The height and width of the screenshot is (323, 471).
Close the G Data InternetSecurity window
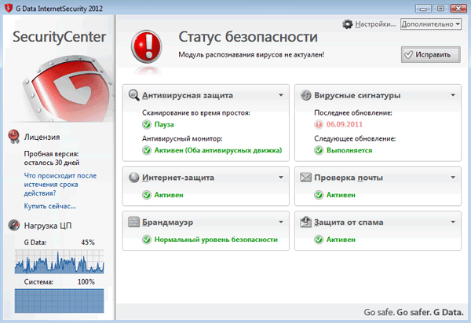[x=458, y=9]
